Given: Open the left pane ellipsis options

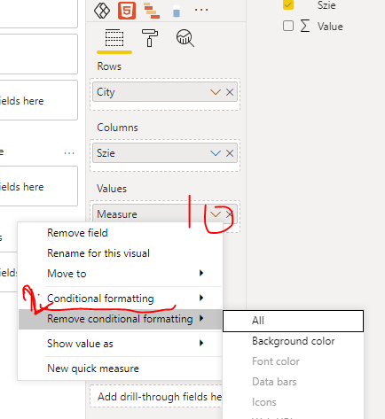Looking at the screenshot, I should click(69, 153).
